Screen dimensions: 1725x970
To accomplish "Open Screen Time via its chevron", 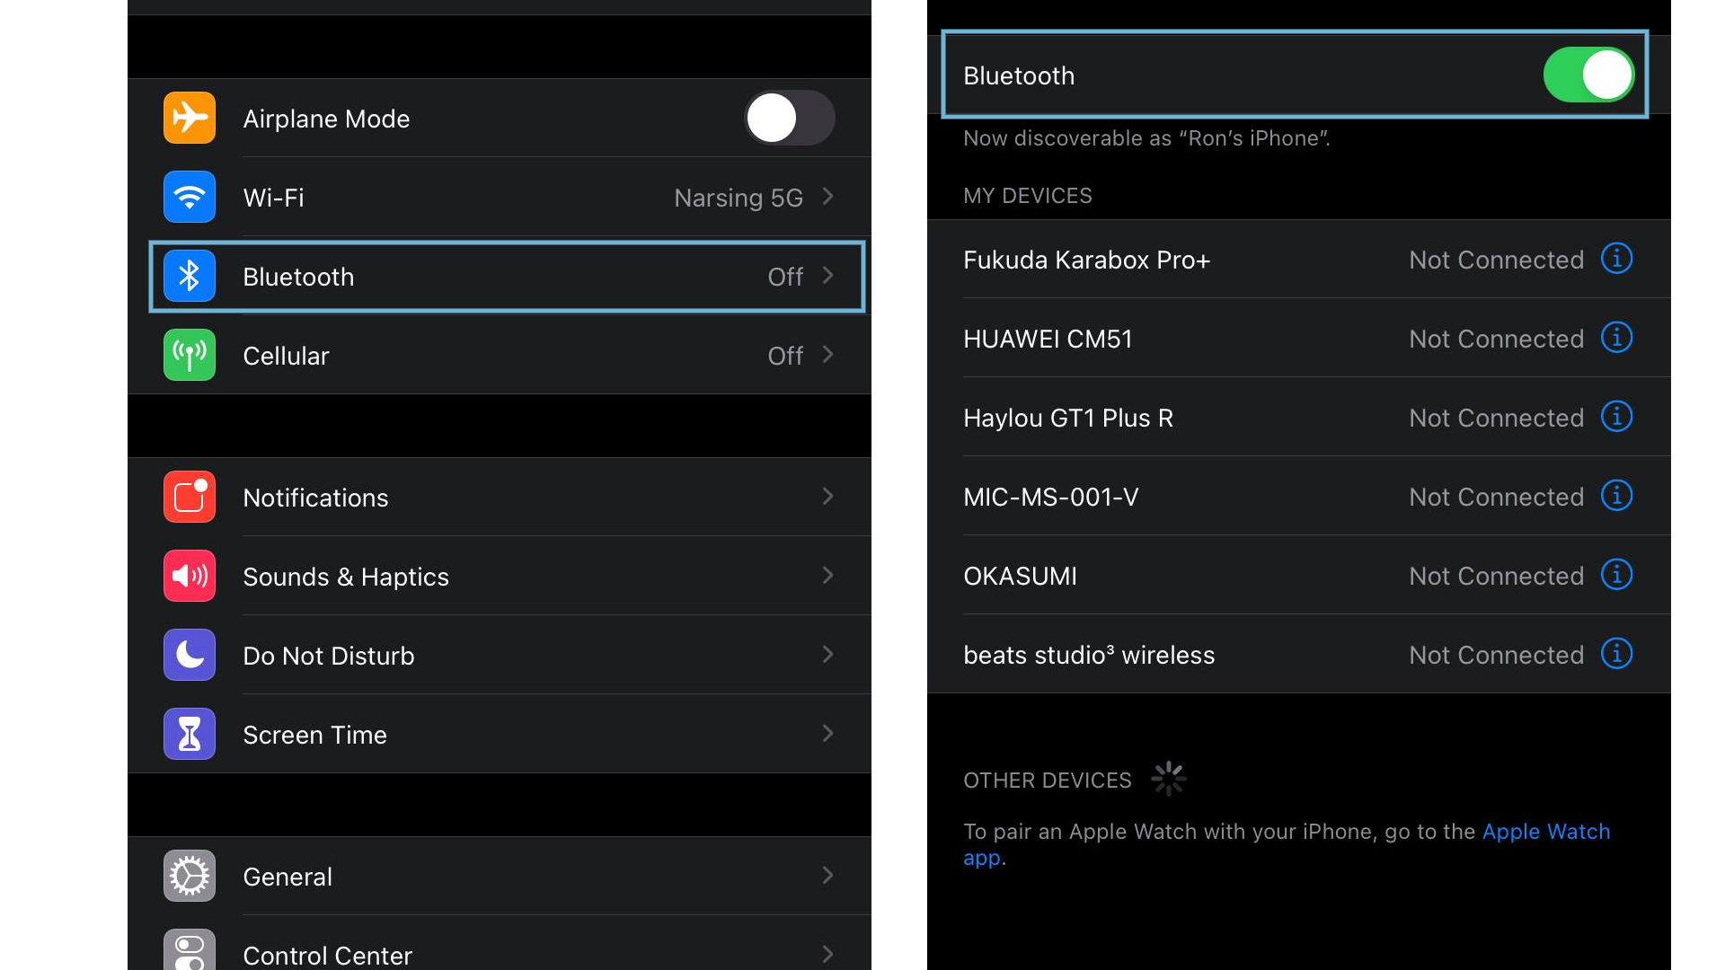I will (828, 733).
